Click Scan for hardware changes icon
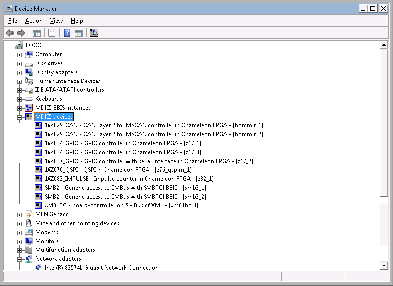Viewport: 393px width, 286px height. tap(94, 33)
